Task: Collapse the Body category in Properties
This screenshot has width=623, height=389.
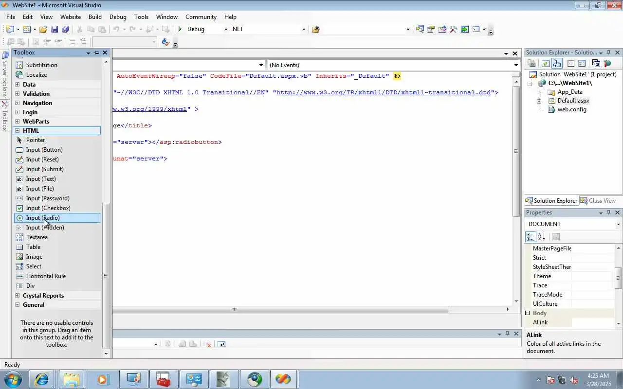Action: tap(528, 313)
